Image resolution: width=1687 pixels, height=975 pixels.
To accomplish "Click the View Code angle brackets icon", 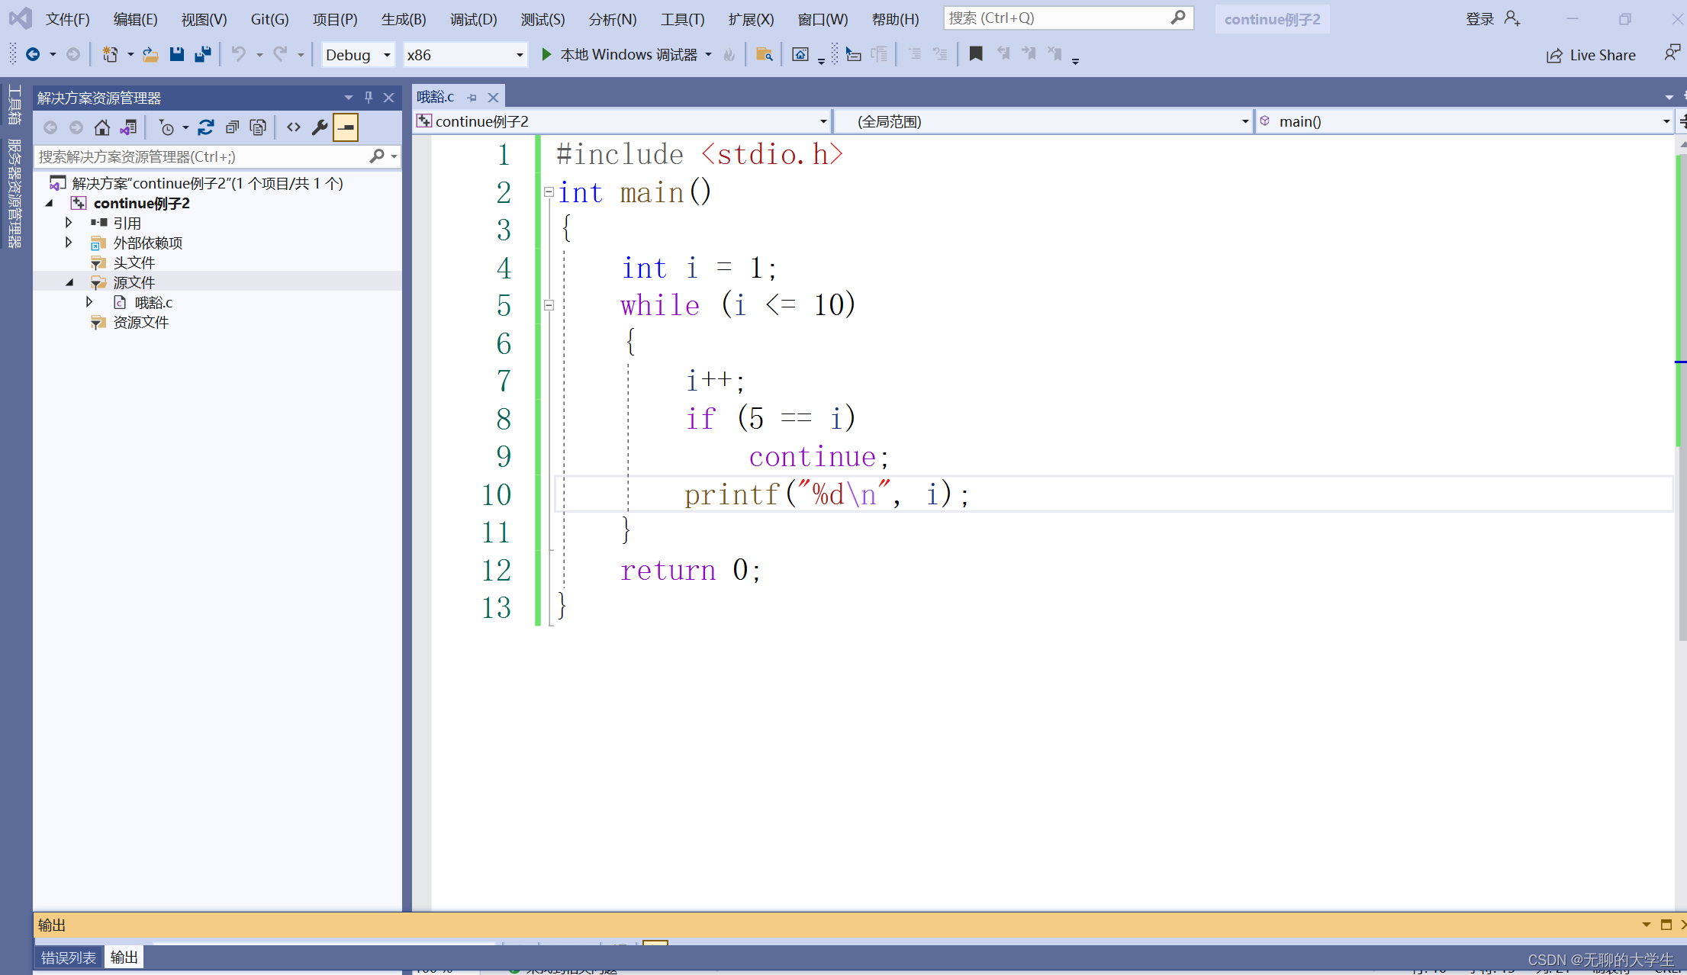I will click(x=294, y=127).
